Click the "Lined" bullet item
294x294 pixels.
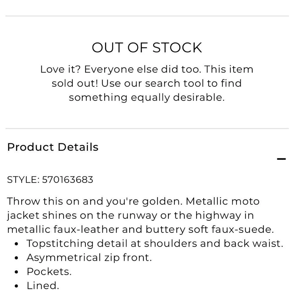tap(43, 285)
